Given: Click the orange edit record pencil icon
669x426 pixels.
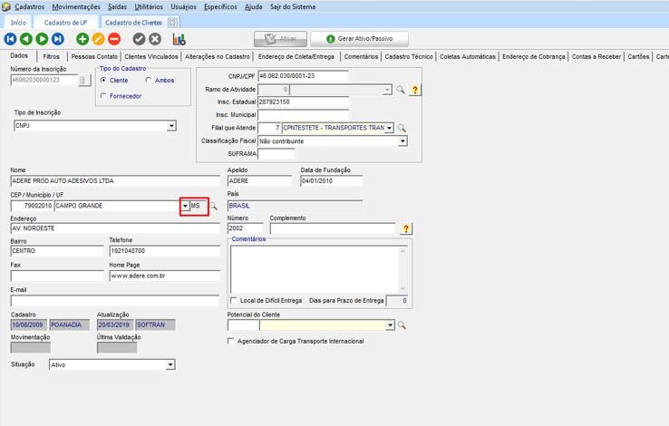Looking at the screenshot, I should 98,39.
